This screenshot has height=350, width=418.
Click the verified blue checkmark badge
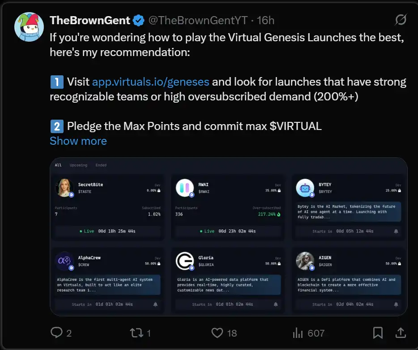coord(138,20)
